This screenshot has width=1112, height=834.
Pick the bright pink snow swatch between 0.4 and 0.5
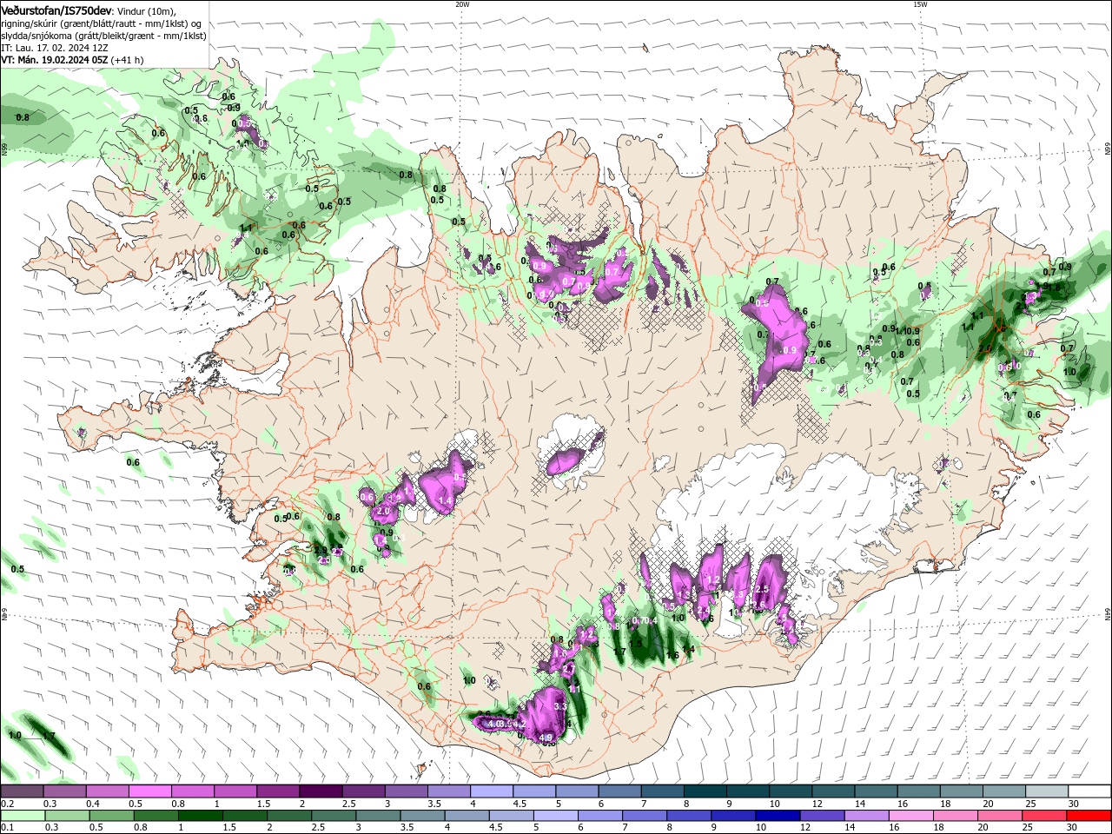[x=108, y=791]
